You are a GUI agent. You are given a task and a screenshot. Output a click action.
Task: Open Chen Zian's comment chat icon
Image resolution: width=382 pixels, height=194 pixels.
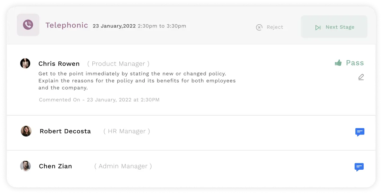click(x=359, y=167)
